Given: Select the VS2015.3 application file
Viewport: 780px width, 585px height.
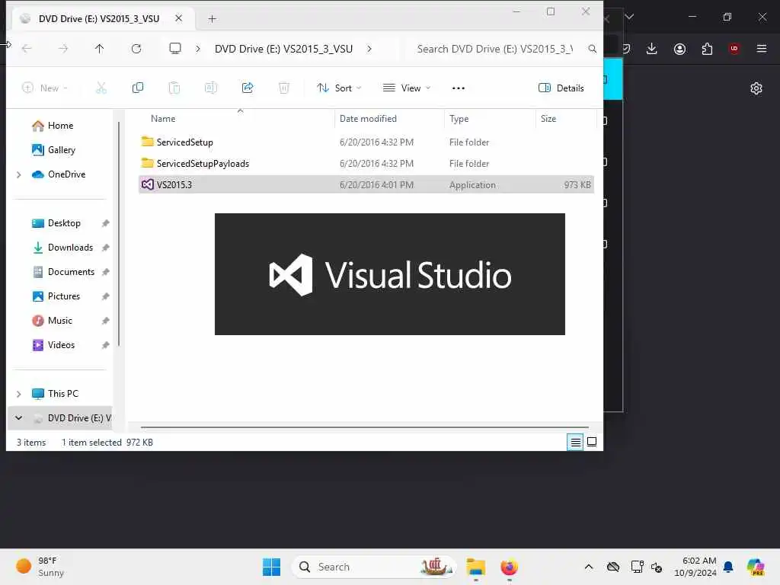Looking at the screenshot, I should click(366, 185).
